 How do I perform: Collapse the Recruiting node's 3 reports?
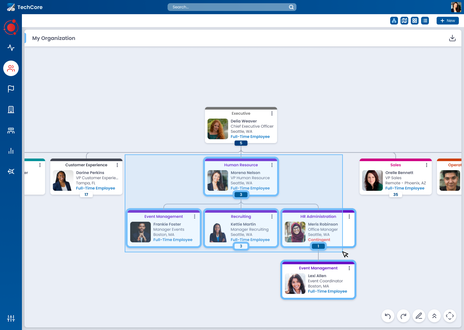coord(241,246)
